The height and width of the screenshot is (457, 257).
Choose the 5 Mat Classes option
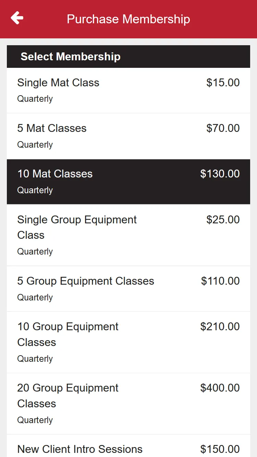(x=128, y=136)
